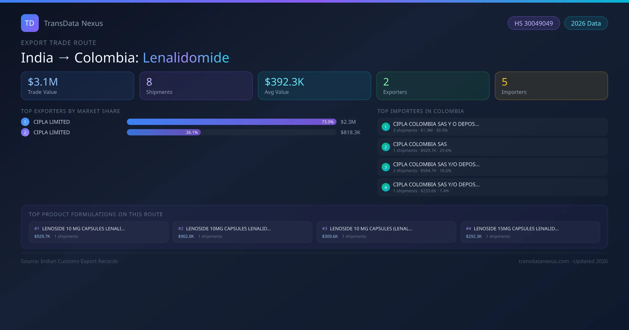Click green rank 4 importer badge
Image resolution: width=629 pixels, height=330 pixels.
(386, 187)
